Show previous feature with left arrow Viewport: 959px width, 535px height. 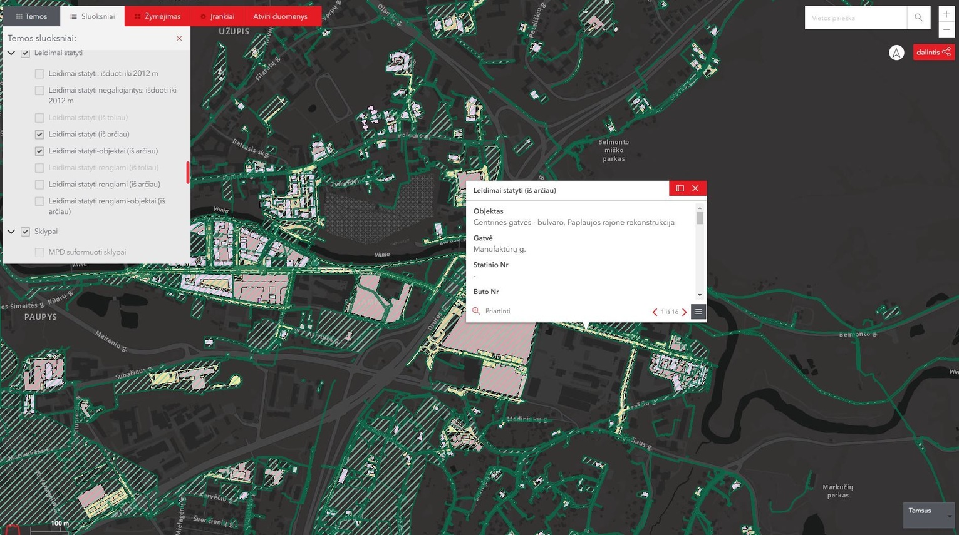pyautogui.click(x=655, y=312)
